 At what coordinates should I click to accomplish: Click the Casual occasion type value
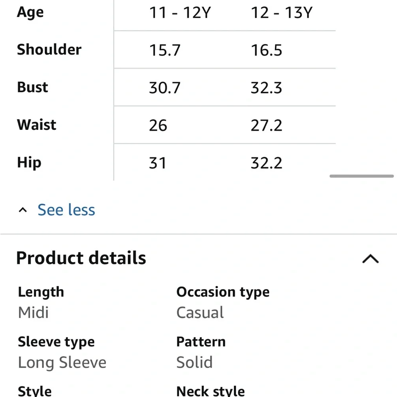coord(200,312)
